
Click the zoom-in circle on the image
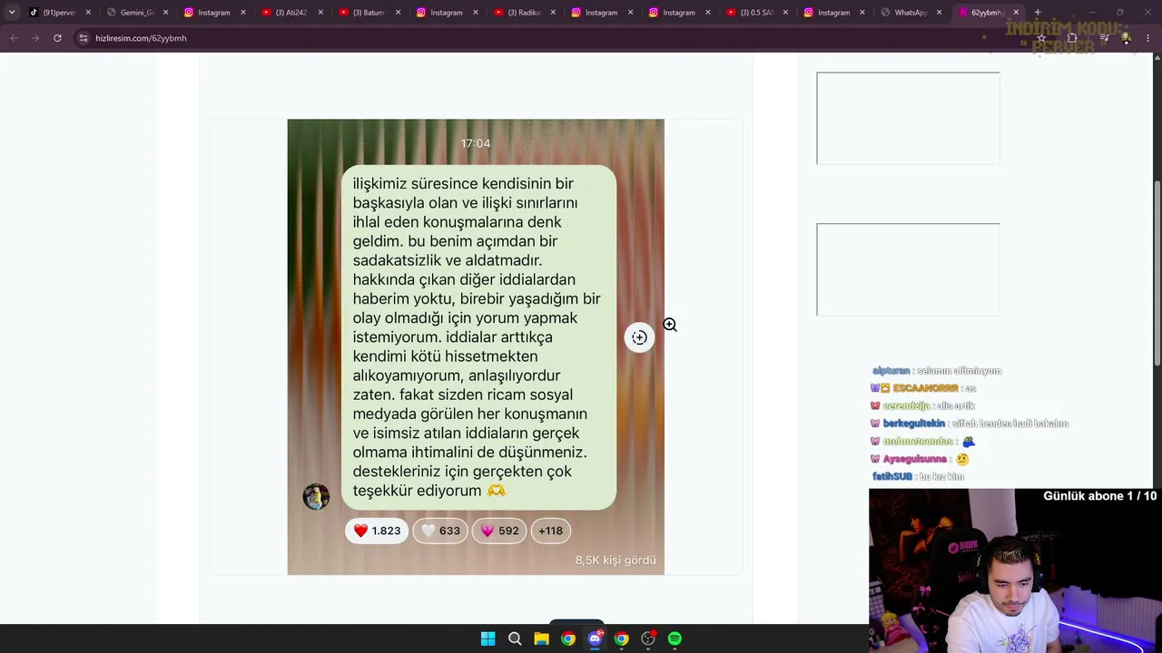(639, 337)
